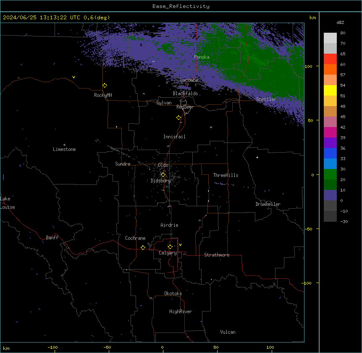The width and height of the screenshot is (362, 353).
Task: Select the dark green 10-20 dBZ legend swatch
Action: (x=330, y=184)
